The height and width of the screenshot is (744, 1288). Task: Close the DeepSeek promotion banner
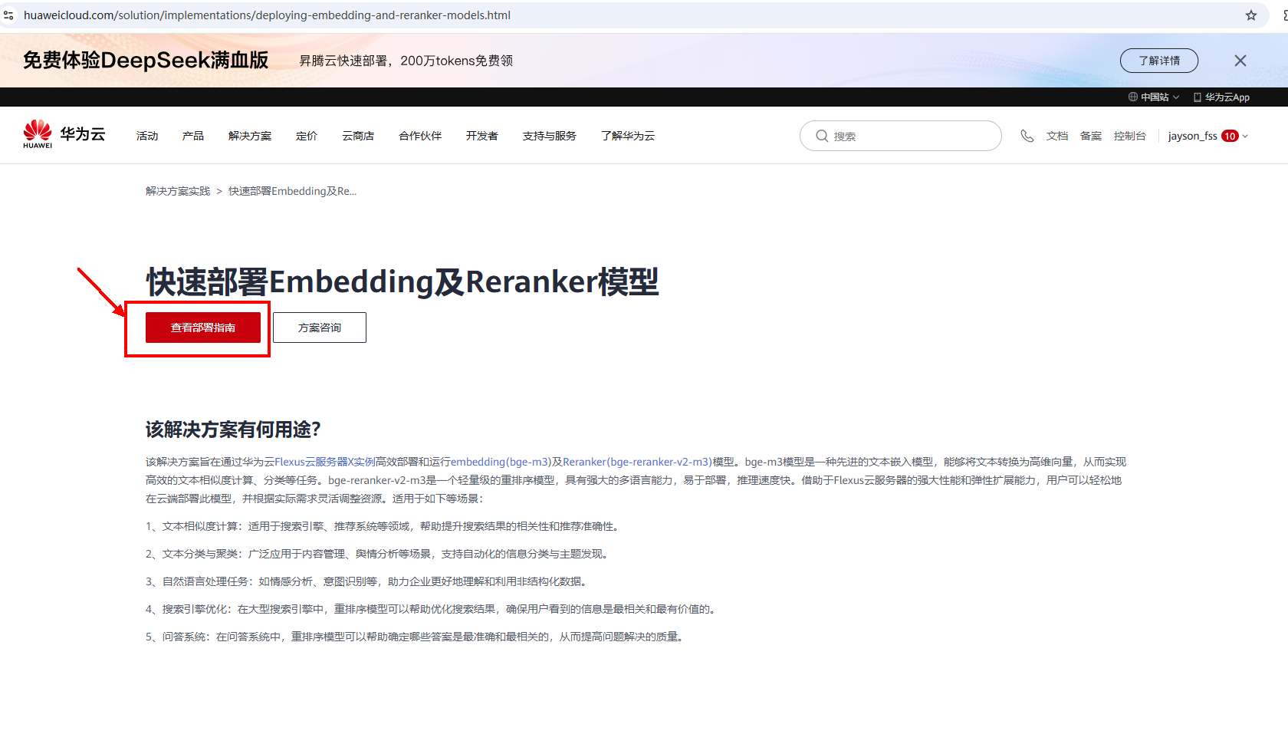tap(1240, 61)
